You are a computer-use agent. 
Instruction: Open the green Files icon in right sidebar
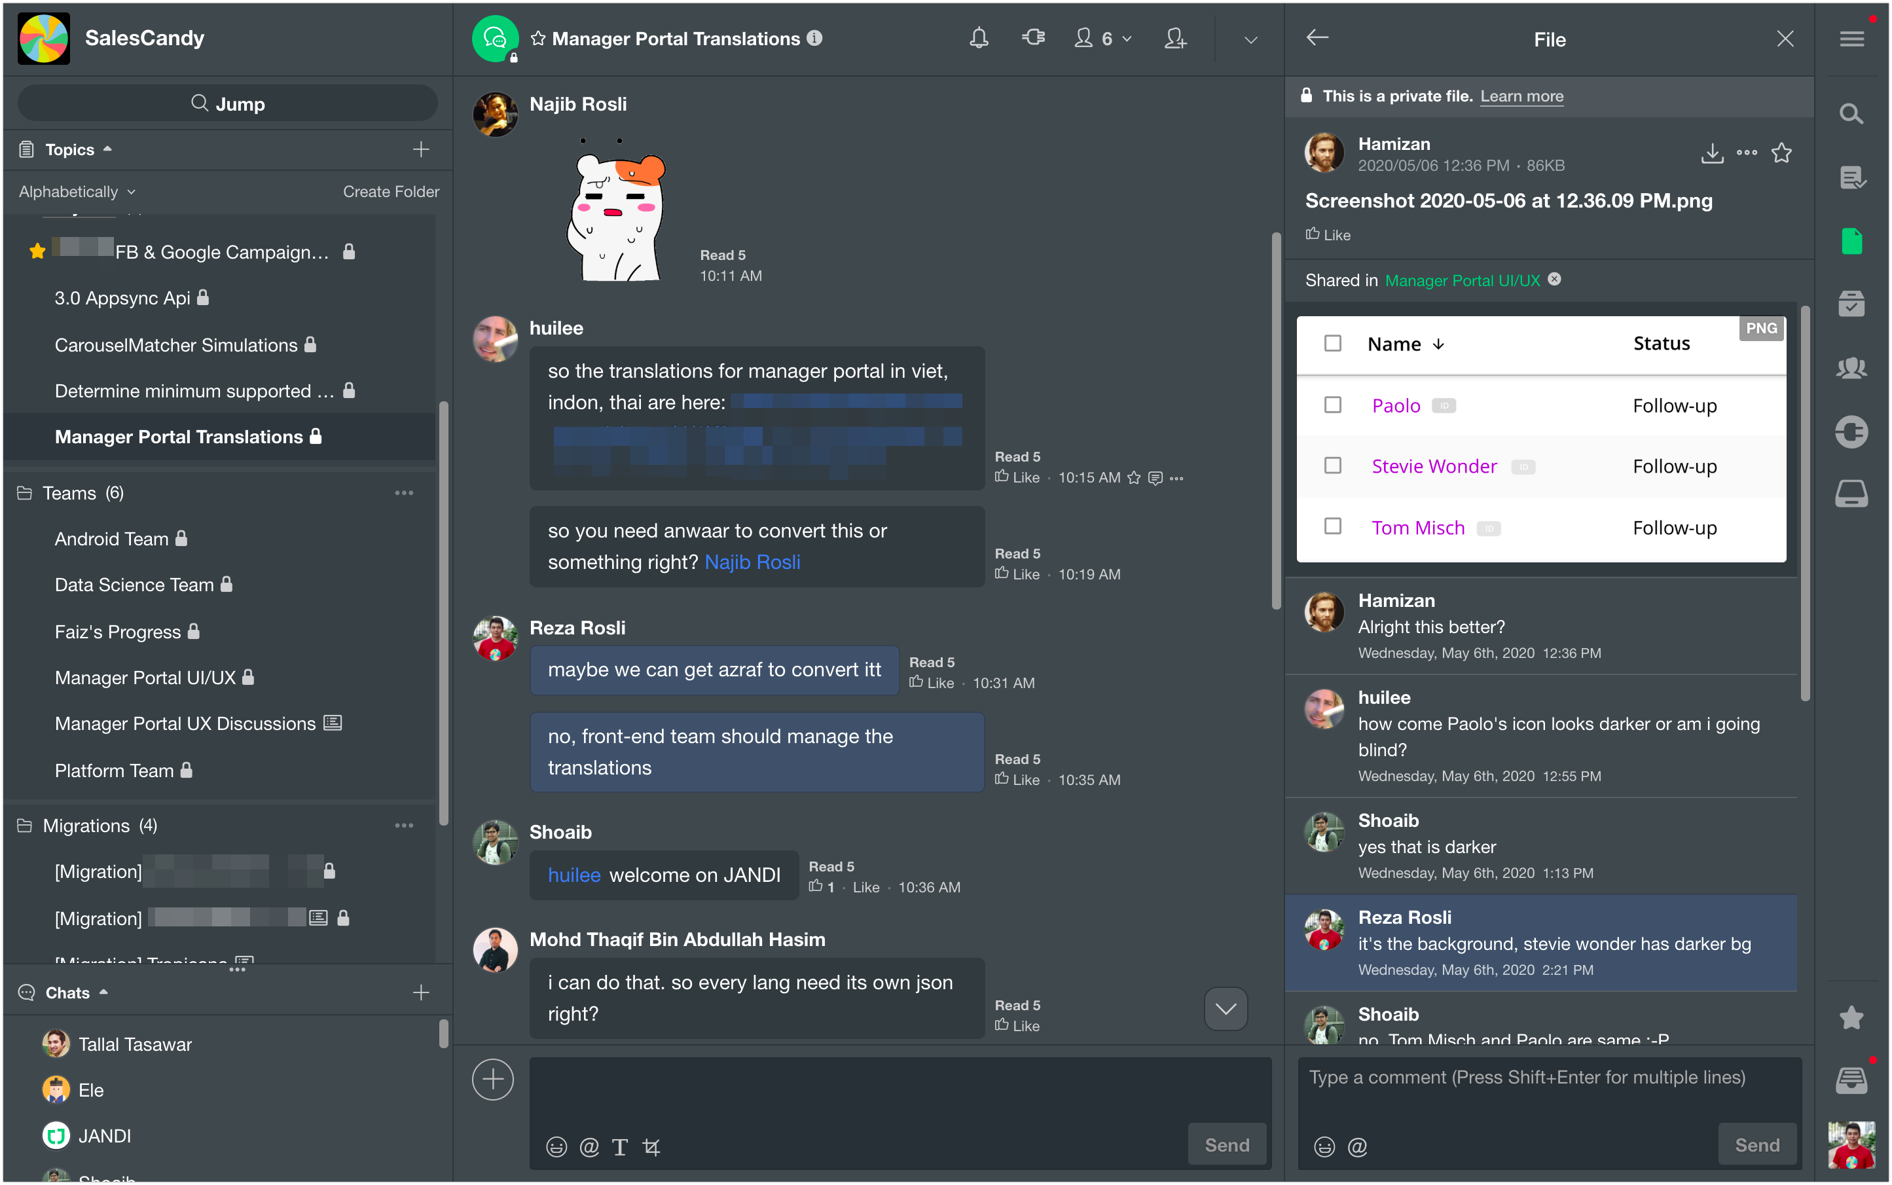pyautogui.click(x=1851, y=241)
